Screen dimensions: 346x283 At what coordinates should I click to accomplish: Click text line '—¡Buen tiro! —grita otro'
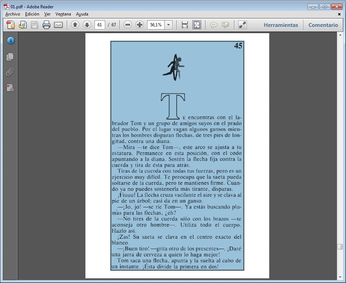pos(179,248)
